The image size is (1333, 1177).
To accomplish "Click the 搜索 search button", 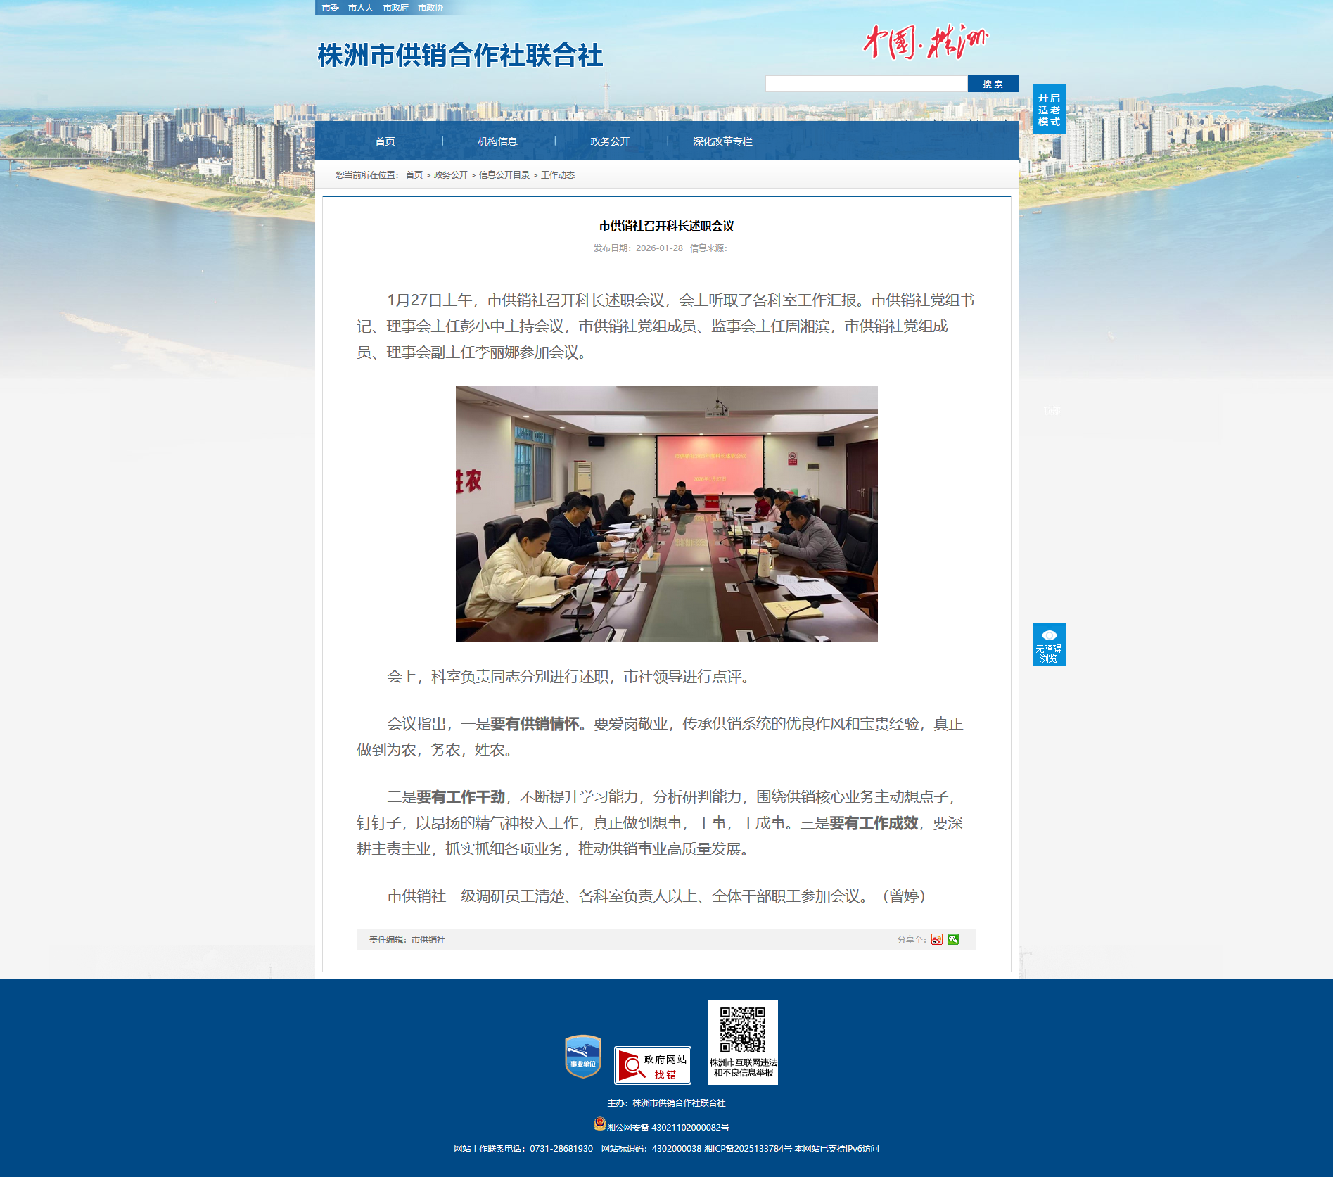I will click(993, 84).
